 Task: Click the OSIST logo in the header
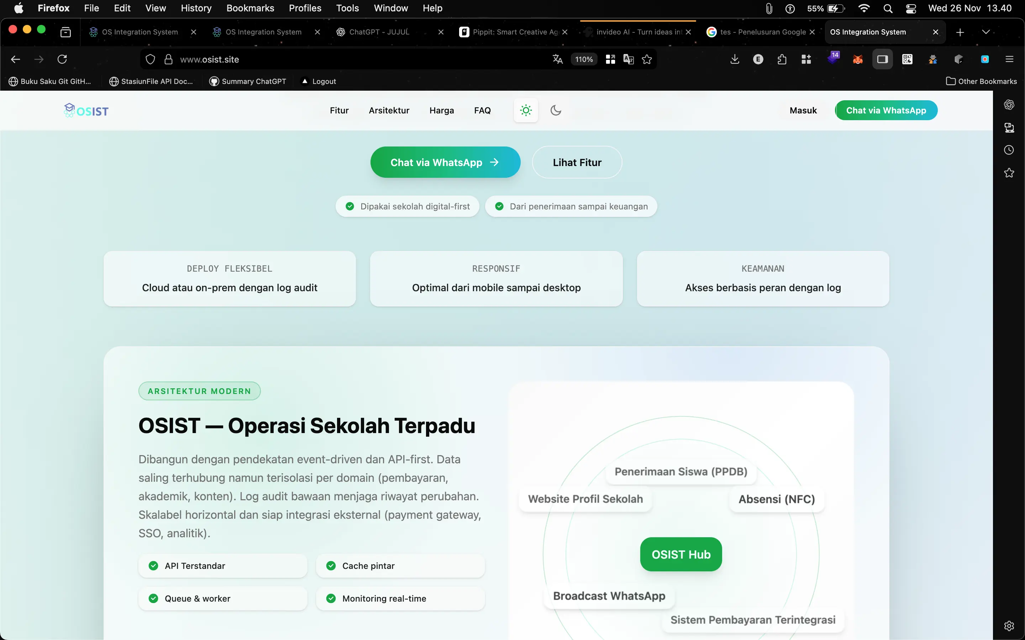coord(85,110)
